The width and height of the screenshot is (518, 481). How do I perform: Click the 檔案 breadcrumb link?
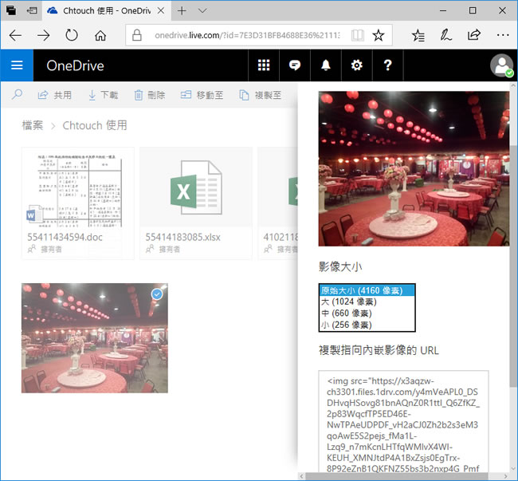(x=33, y=125)
